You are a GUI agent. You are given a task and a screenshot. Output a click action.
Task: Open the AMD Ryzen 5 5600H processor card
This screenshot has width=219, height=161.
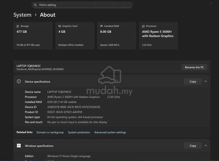coord(158,36)
